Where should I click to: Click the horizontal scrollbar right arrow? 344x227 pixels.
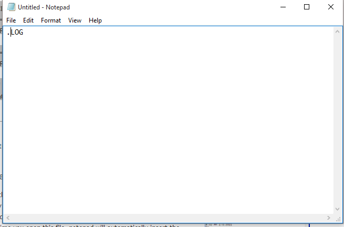pos(328,218)
